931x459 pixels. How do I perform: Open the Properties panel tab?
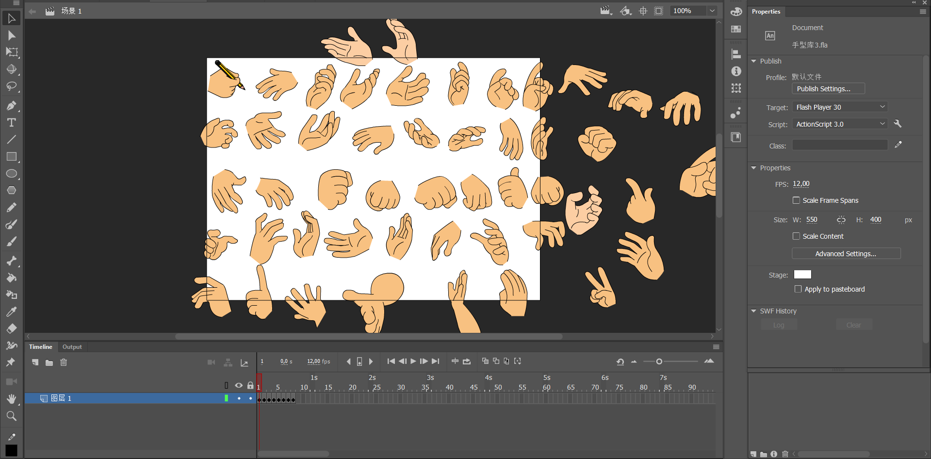(x=766, y=12)
